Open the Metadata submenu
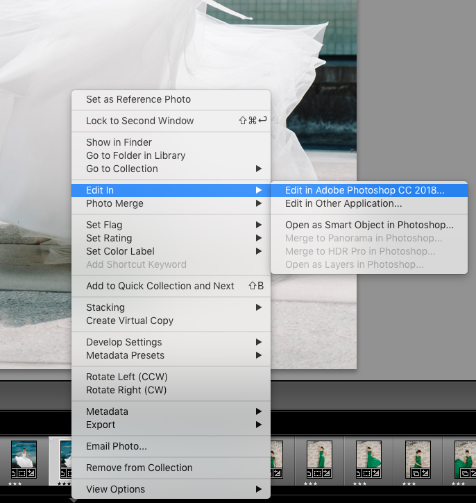This screenshot has width=476, height=503. (171, 411)
